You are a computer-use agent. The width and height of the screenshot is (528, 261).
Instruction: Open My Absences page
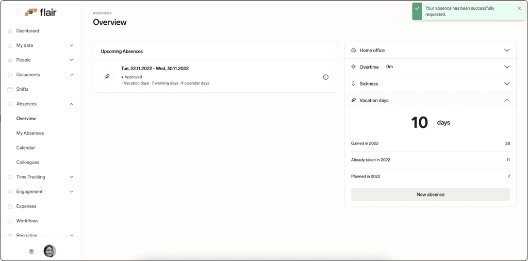(30, 133)
